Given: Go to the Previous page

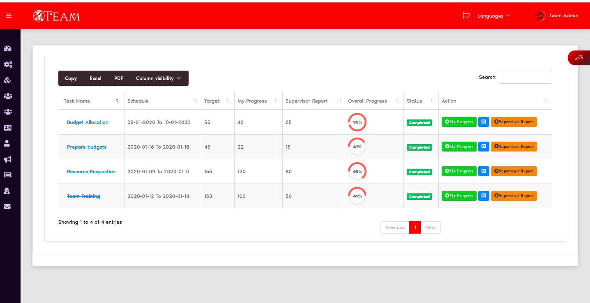Looking at the screenshot, I should 395,227.
